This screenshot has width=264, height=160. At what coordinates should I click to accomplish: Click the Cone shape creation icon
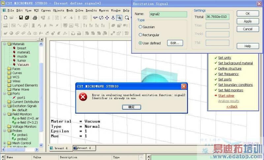[x=29, y=33]
